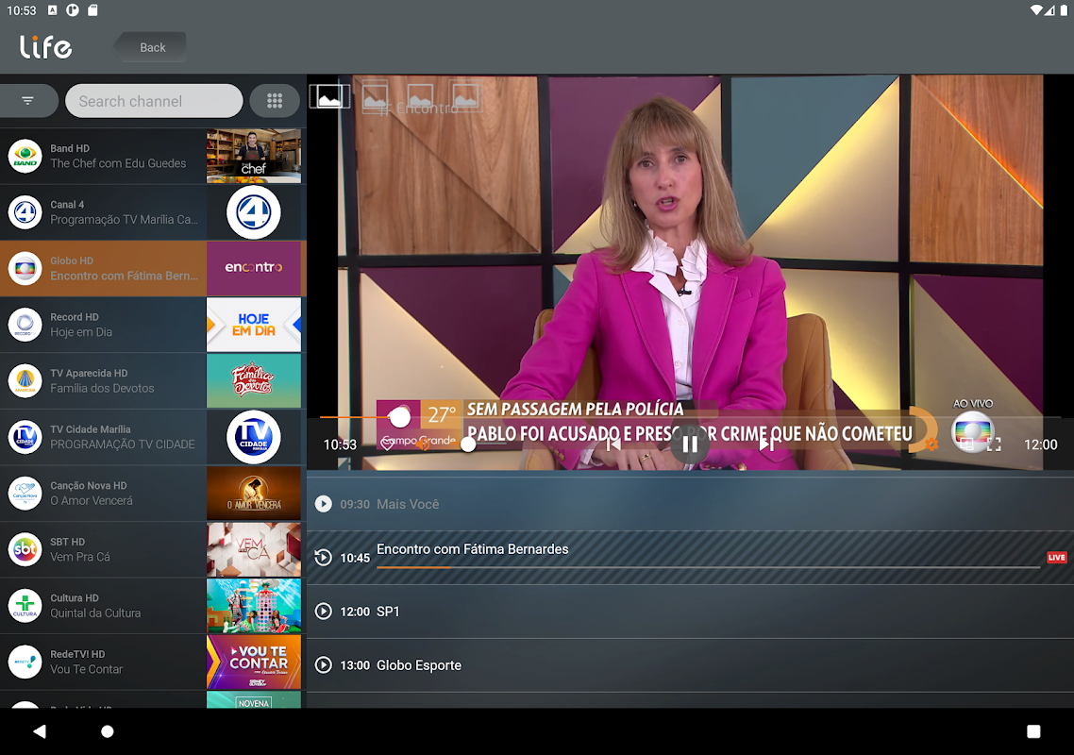This screenshot has height=755, width=1074.
Task: Select the highlighted white aspect-ratio icon
Action: [329, 96]
